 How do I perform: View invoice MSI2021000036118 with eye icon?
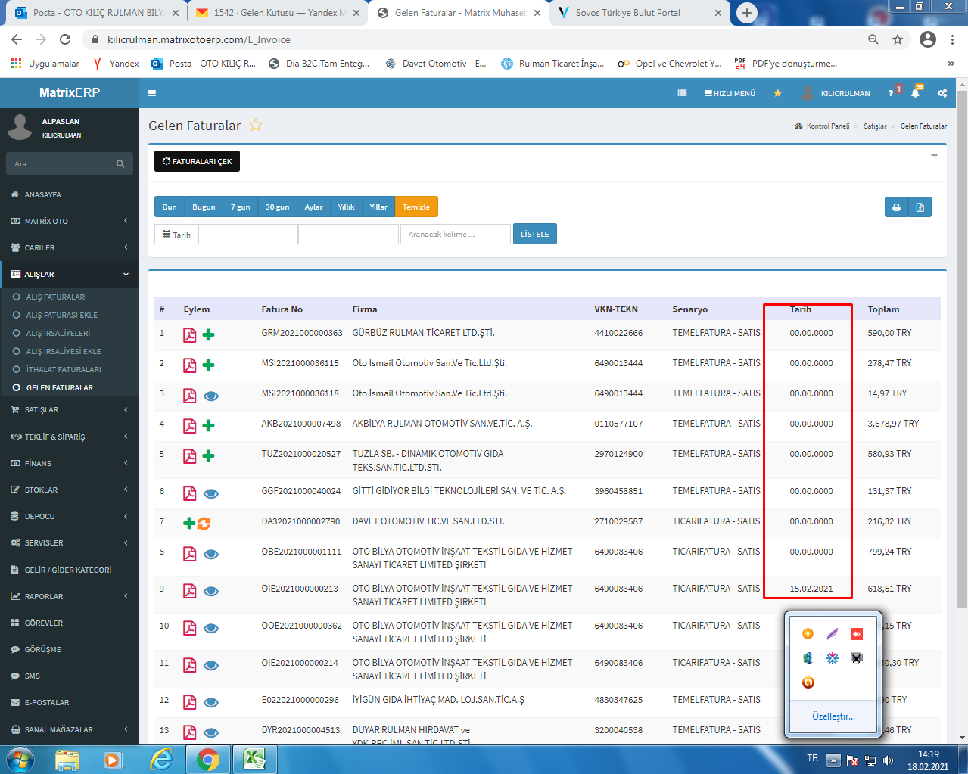click(211, 396)
